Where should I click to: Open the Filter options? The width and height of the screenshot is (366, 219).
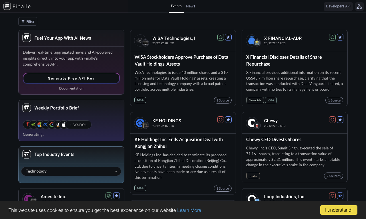tap(28, 21)
